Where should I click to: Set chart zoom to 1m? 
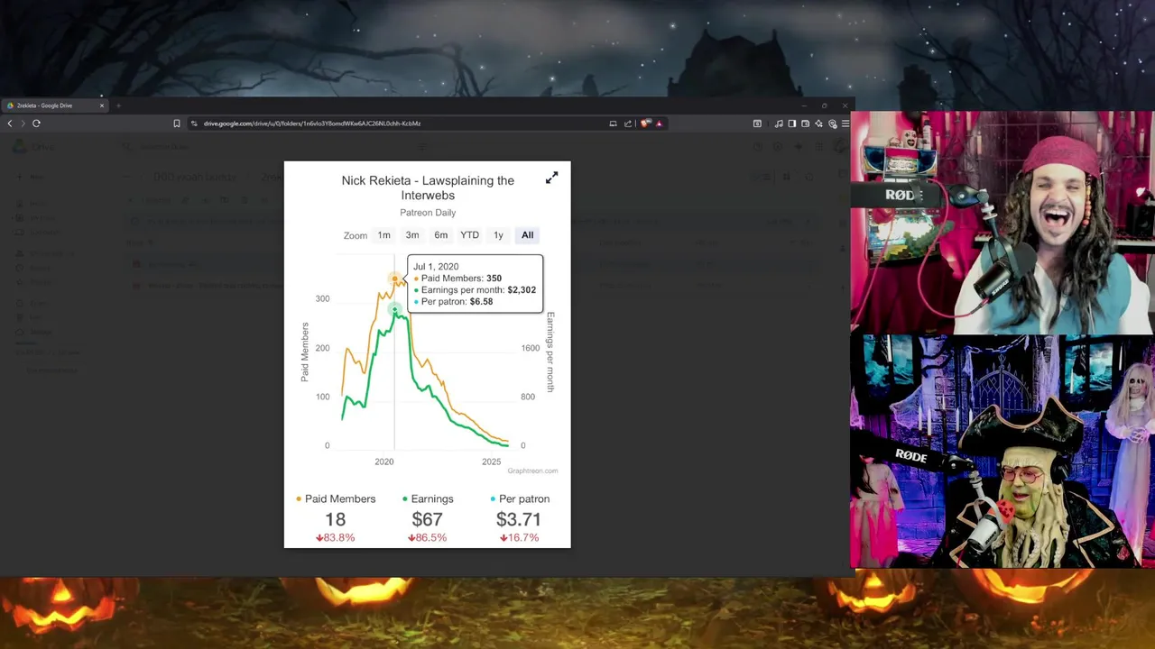click(x=383, y=235)
